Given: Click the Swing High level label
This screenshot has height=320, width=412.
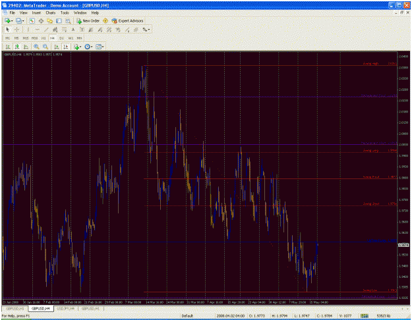Looking at the screenshot, I should pos(370,63).
